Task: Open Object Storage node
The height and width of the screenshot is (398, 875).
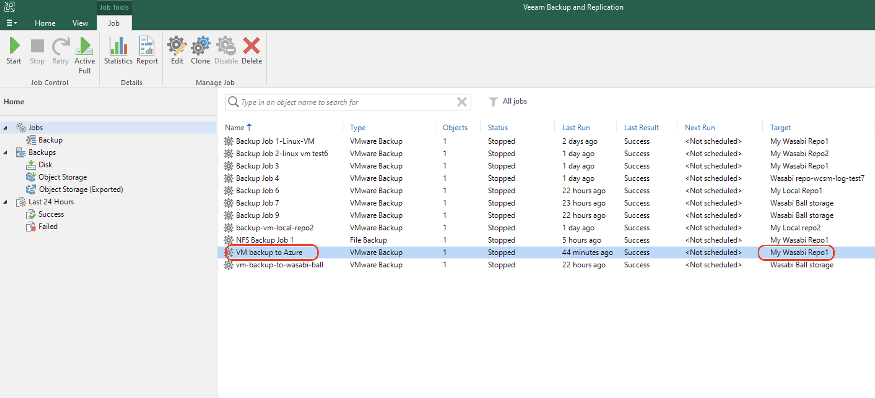Action: 63,177
